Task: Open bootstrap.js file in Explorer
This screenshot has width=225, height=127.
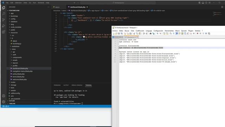Action: [17, 44]
